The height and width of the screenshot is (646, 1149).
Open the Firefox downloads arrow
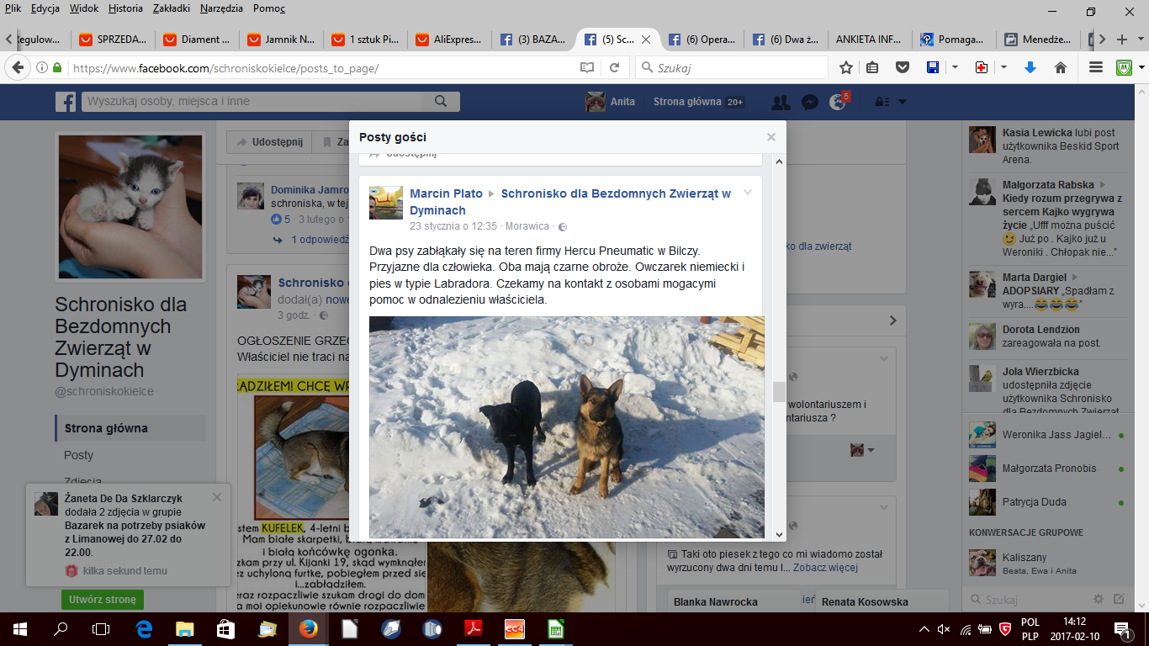1030,67
